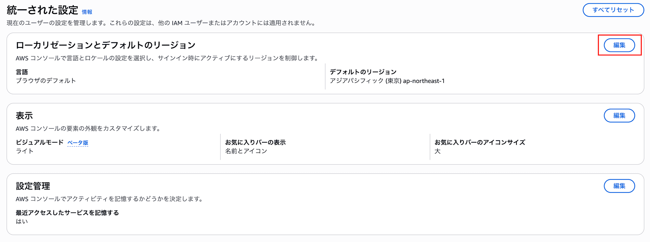The image size is (650, 242).
Task: Click the すべてリセット button
Action: [x=613, y=10]
